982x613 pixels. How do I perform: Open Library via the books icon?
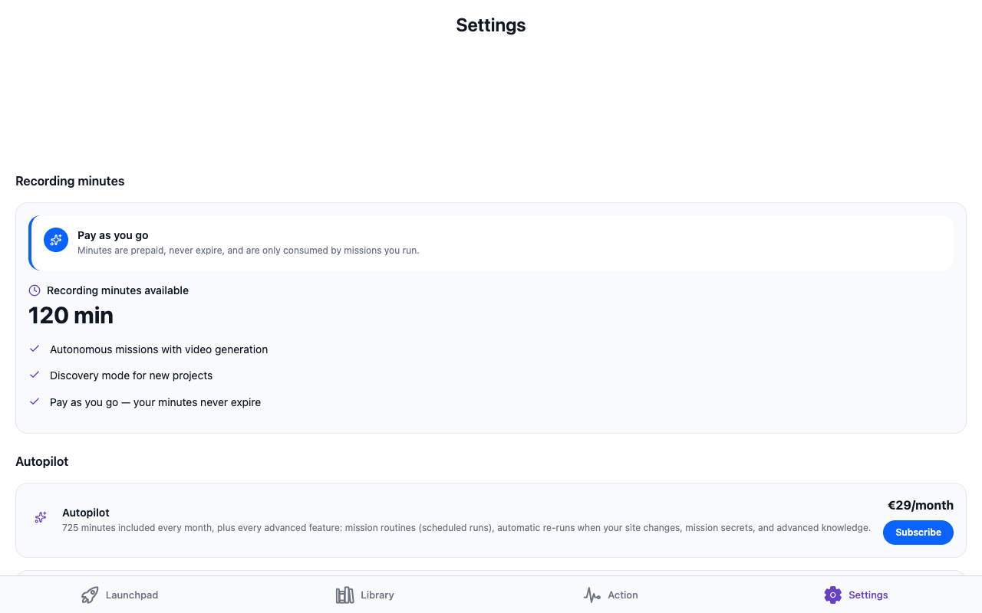point(344,595)
